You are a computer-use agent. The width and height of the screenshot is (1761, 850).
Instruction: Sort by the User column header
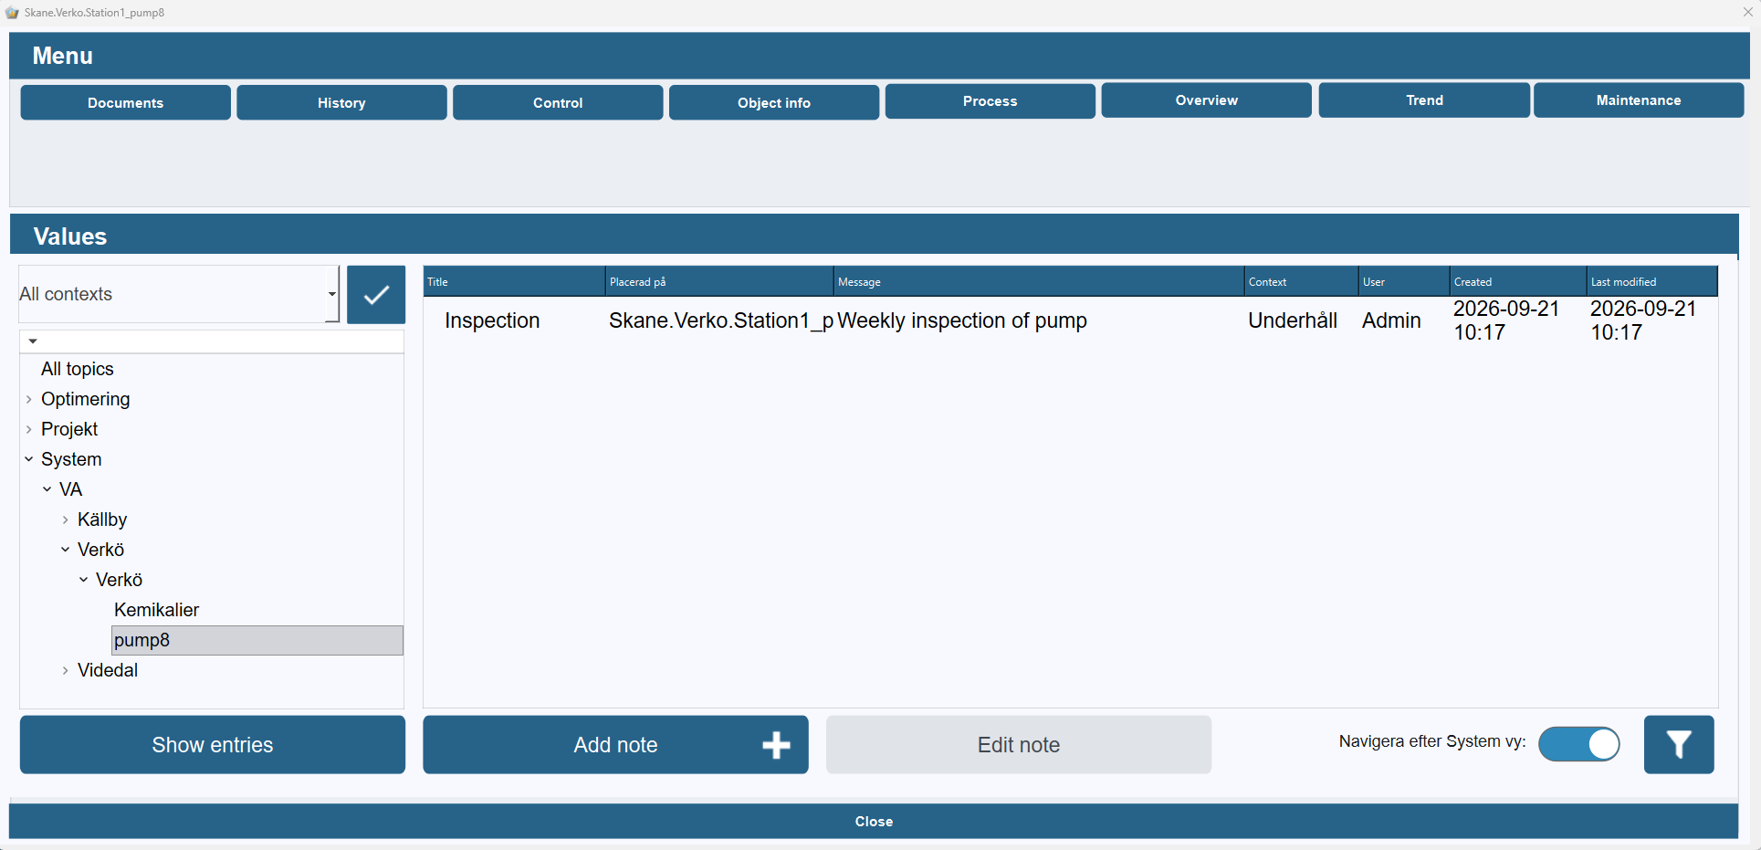pos(1404,281)
